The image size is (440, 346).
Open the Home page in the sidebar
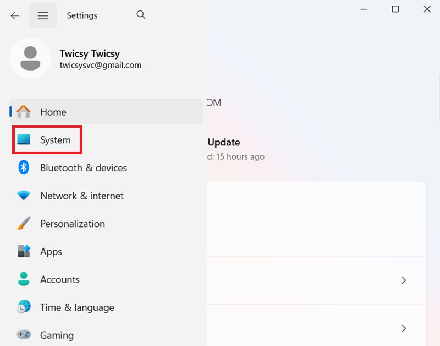coord(53,112)
